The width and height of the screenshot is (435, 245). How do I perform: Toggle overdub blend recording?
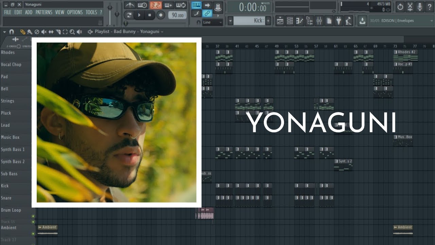[168, 5]
